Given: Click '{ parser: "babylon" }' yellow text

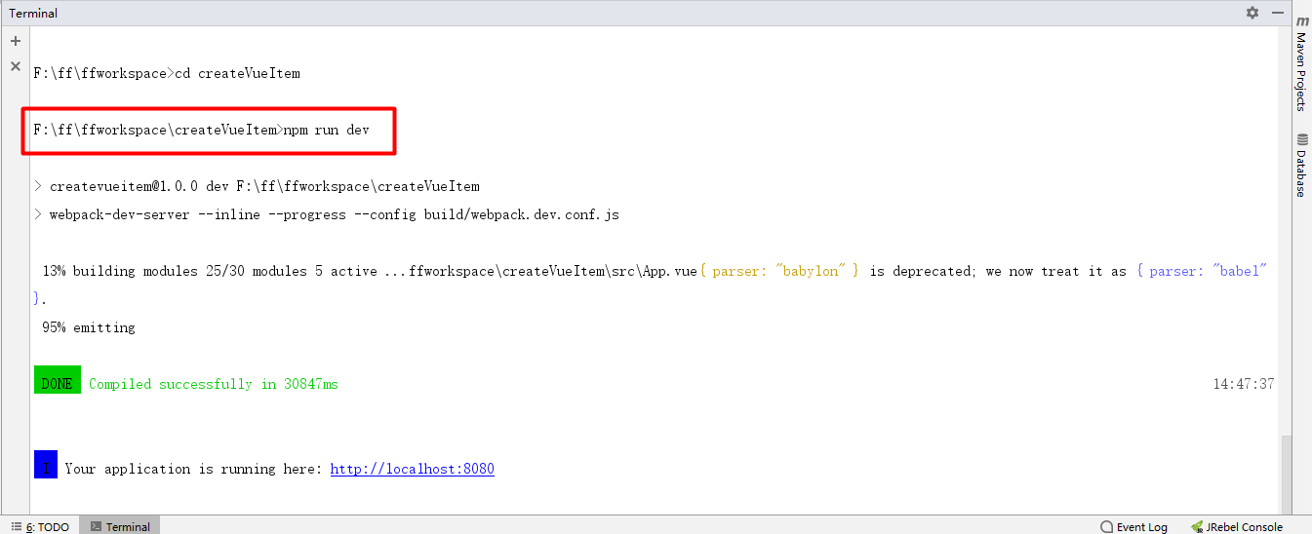Looking at the screenshot, I should click(x=779, y=271).
